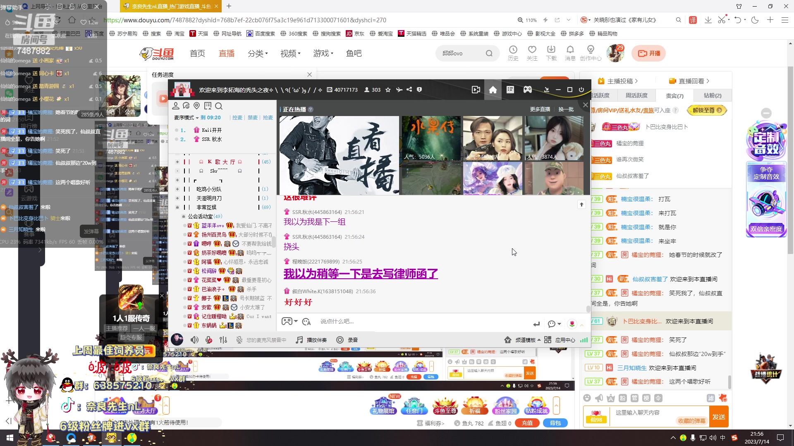Click the channel search magnifier in YY
794x446 pixels.
pos(219,106)
